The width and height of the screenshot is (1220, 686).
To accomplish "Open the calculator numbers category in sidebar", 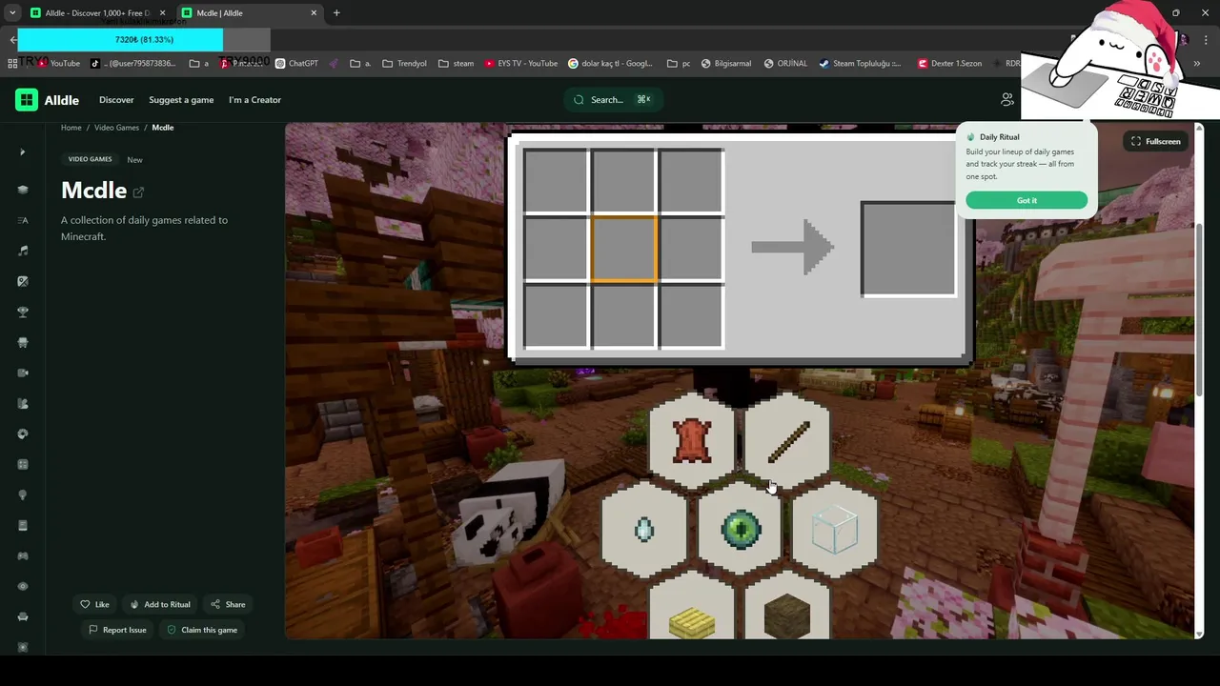I will 23,464.
